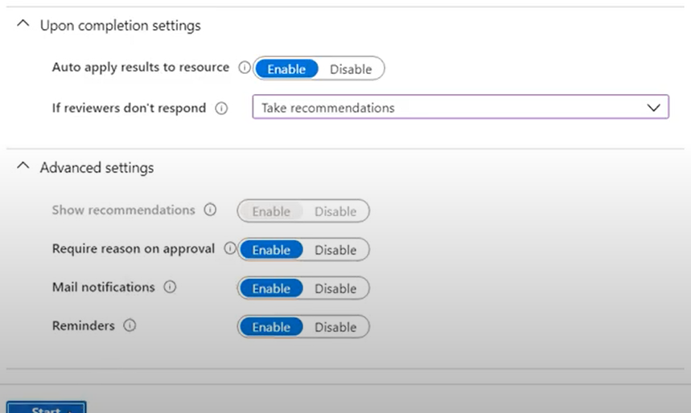
Task: Collapse the Advanced settings section
Action: click(23, 167)
